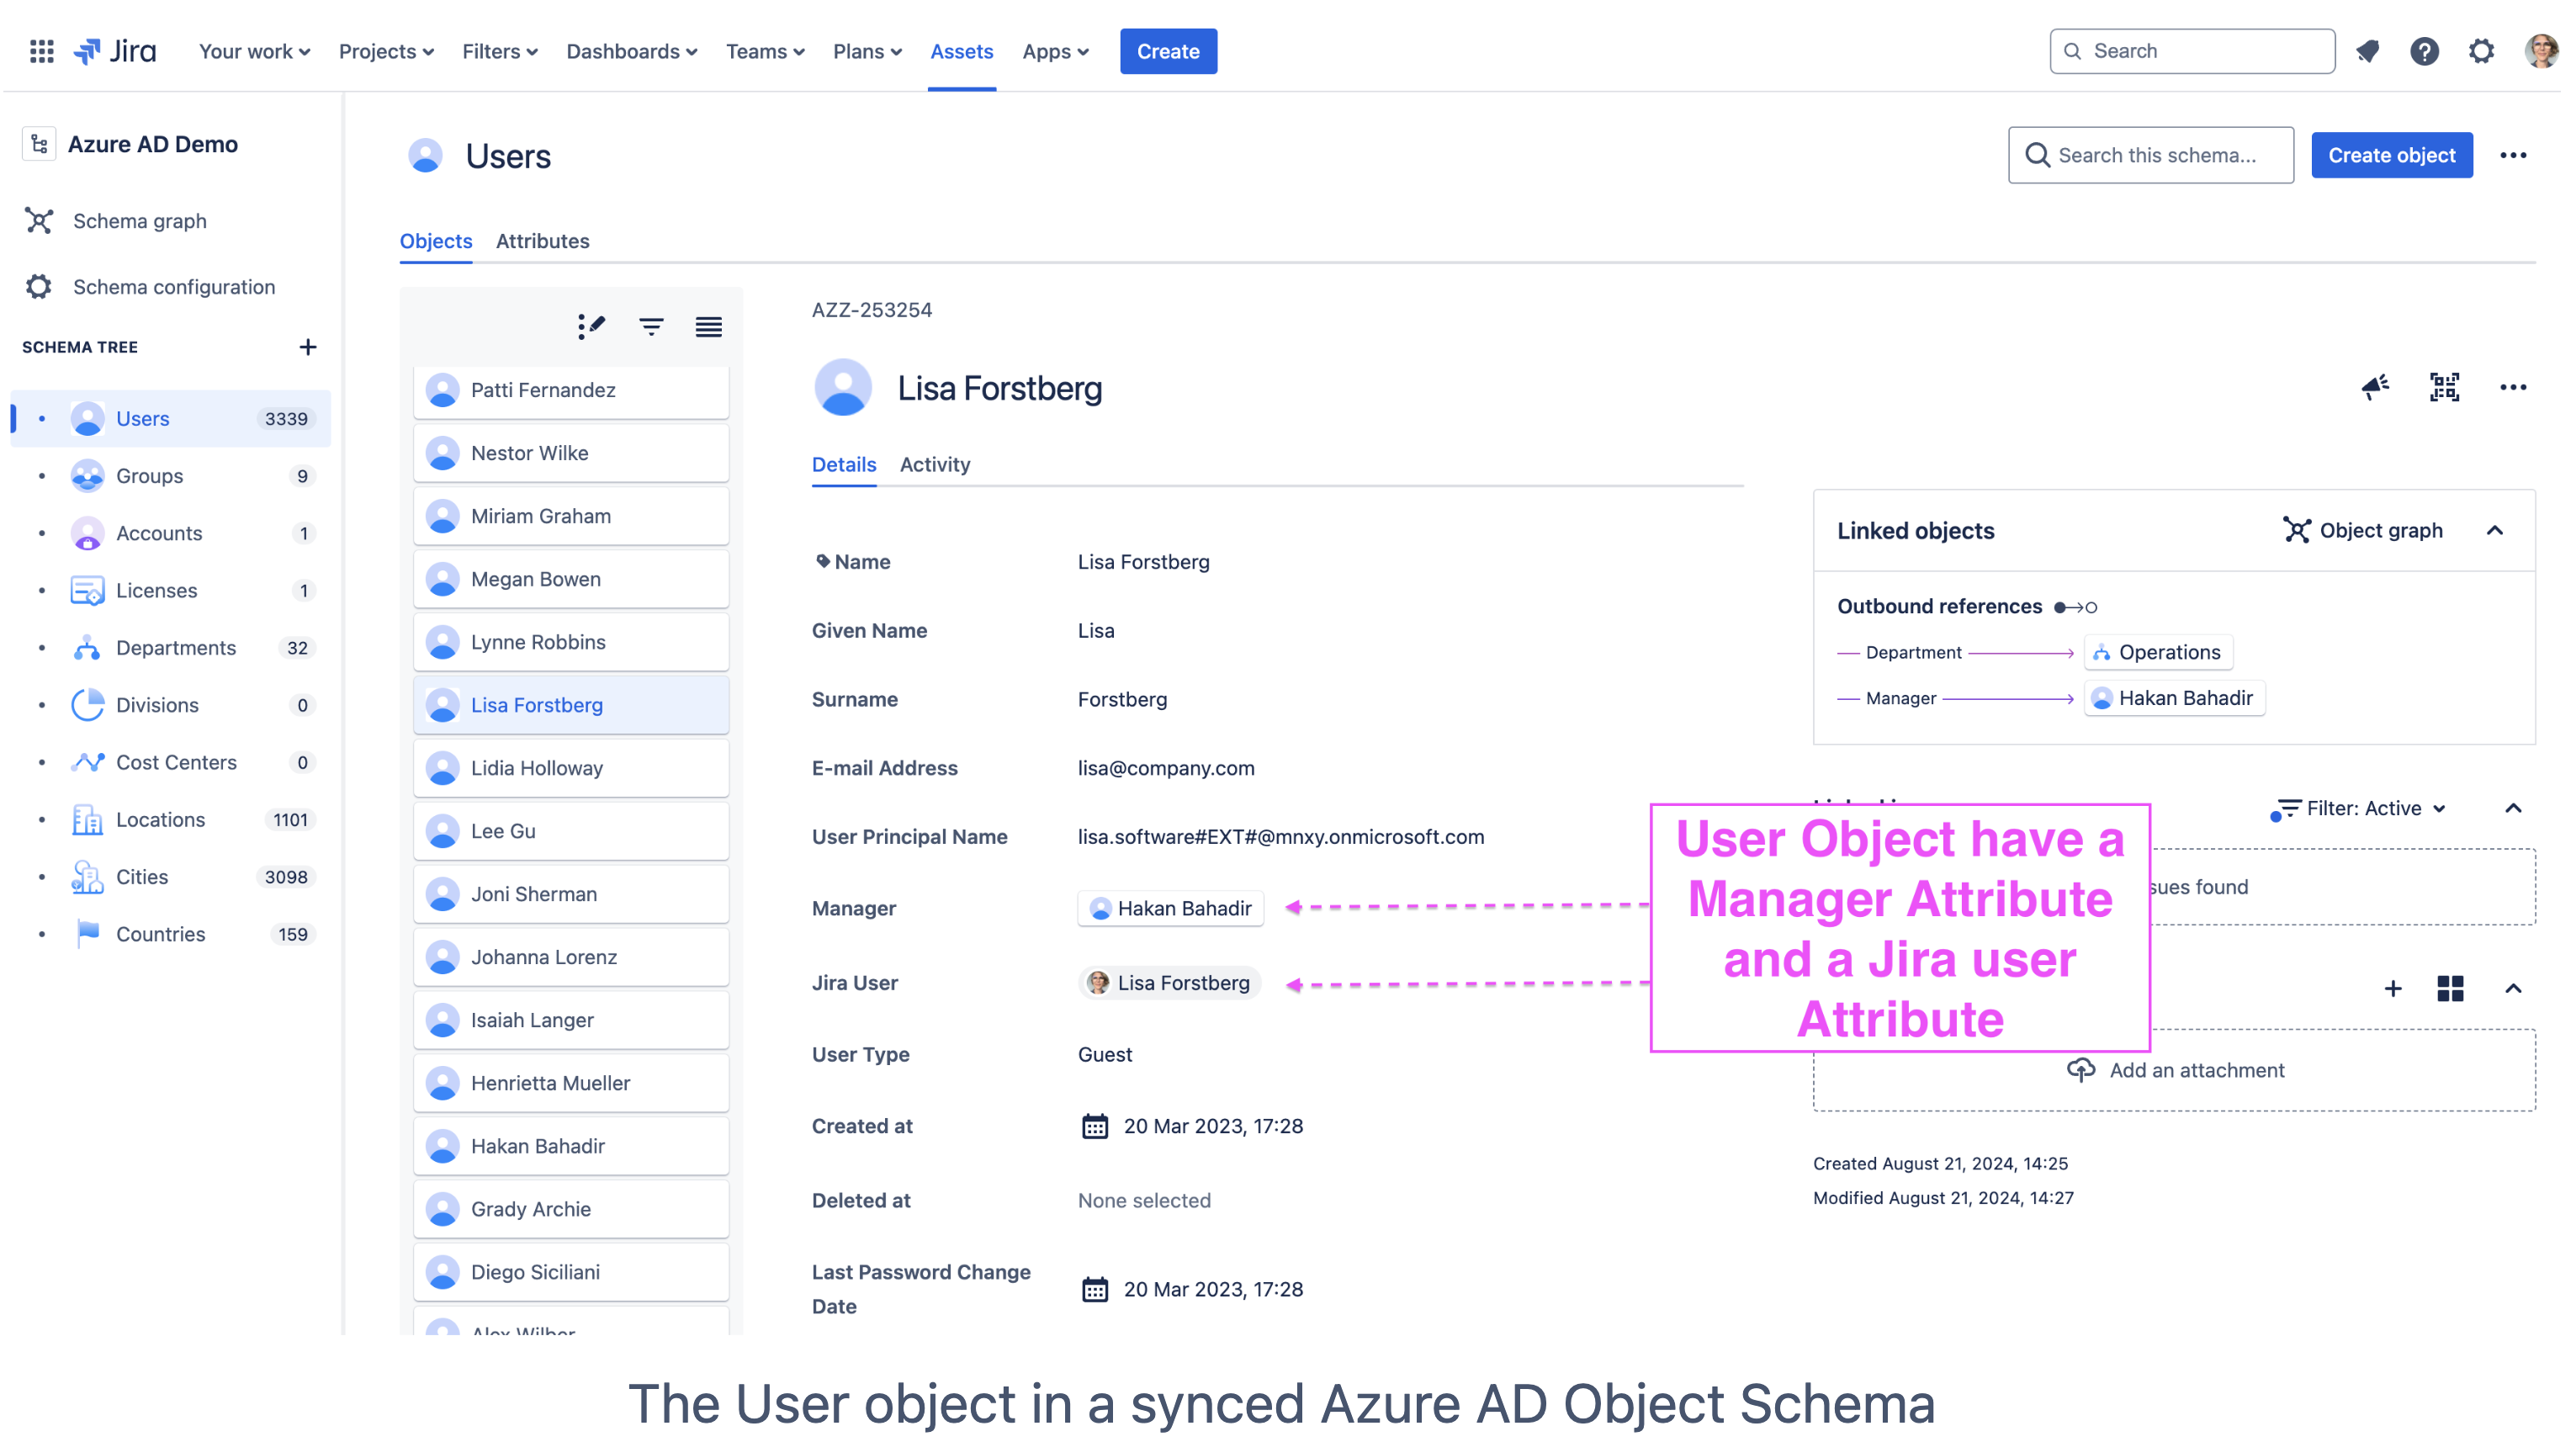Go to the Assets menu
Screen dimensions: 2576x1442
962,51
